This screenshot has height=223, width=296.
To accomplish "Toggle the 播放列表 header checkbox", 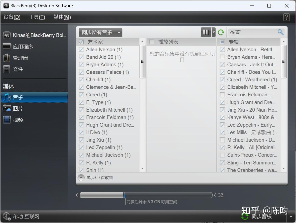I will pyautogui.click(x=152, y=42).
